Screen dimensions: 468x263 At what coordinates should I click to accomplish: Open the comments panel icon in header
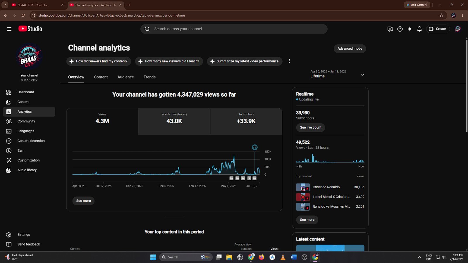pyautogui.click(x=390, y=29)
